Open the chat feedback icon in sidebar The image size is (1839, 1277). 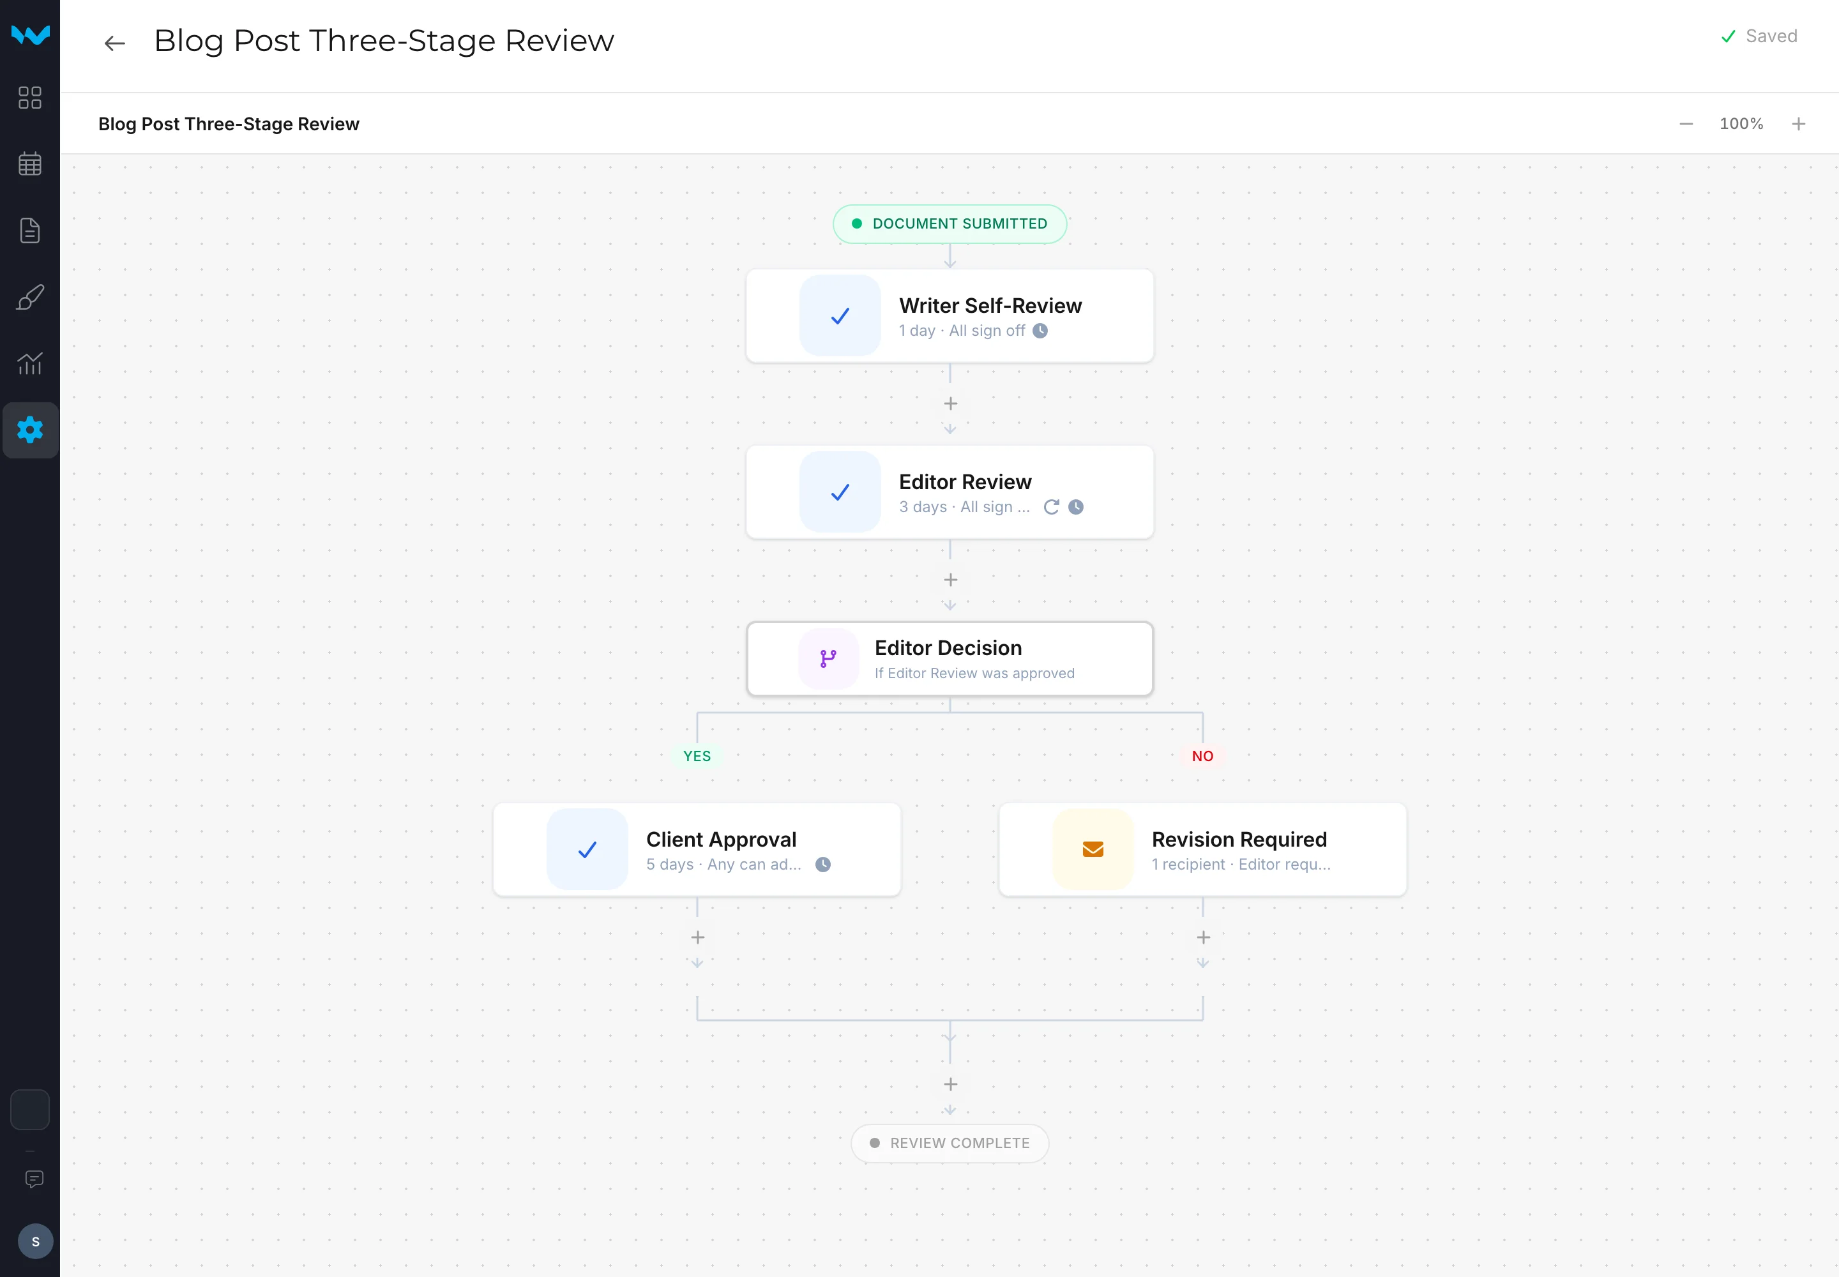coord(34,1179)
